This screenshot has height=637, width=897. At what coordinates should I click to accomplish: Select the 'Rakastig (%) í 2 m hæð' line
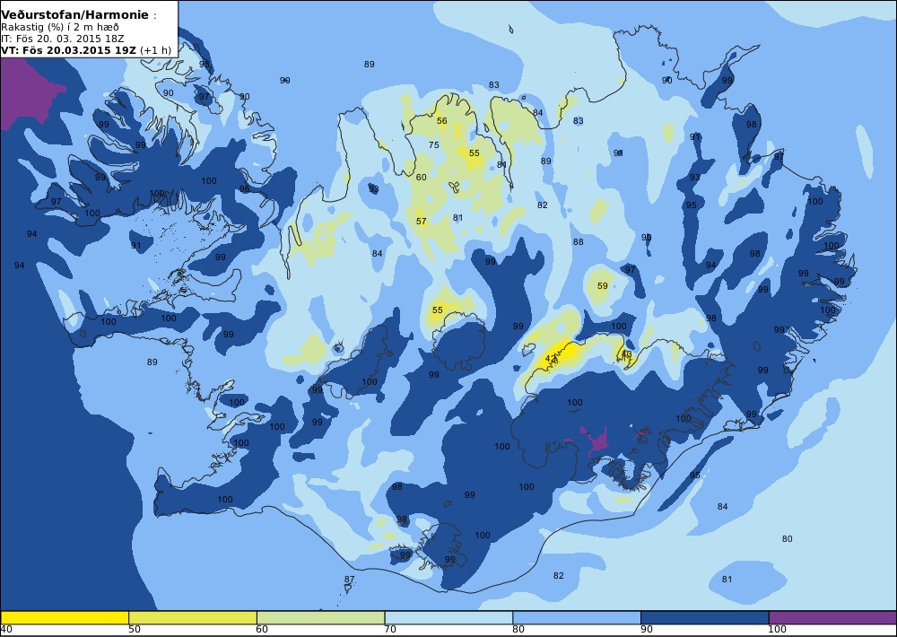(x=60, y=27)
